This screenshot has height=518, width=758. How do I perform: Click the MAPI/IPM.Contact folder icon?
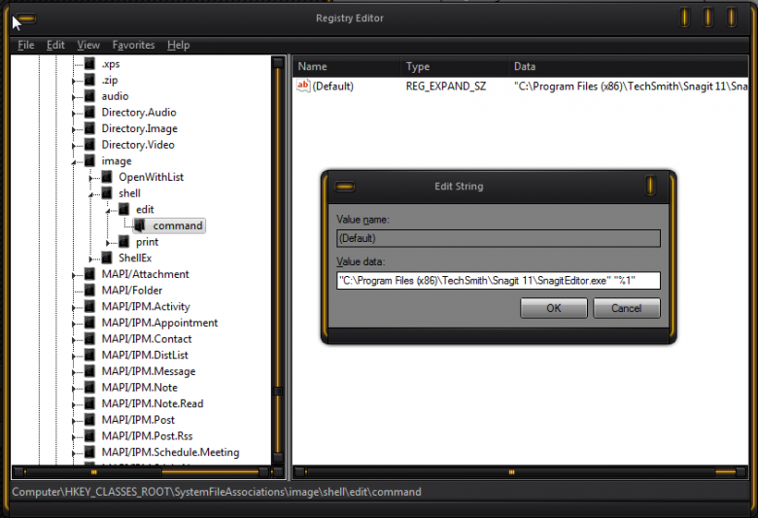coord(90,339)
